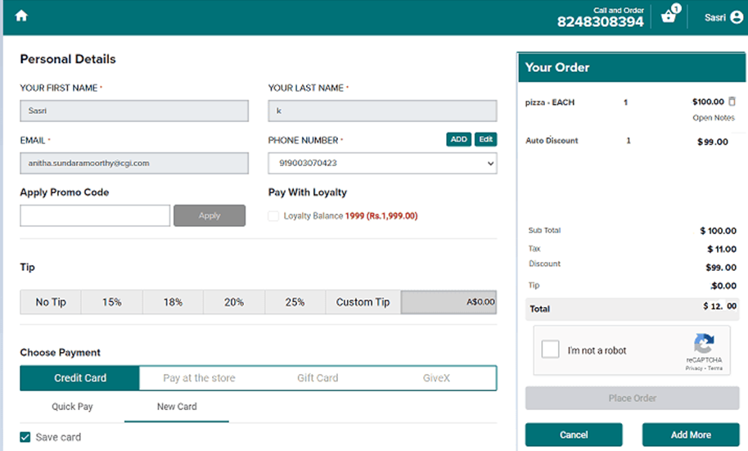Open Notes for the pizza item
This screenshot has height=451, width=748.
(x=713, y=118)
